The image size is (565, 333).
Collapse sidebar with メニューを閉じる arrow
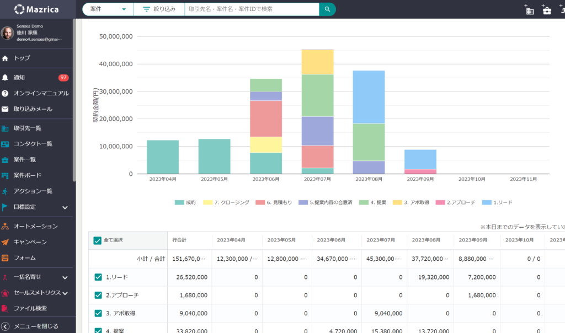(x=6, y=326)
